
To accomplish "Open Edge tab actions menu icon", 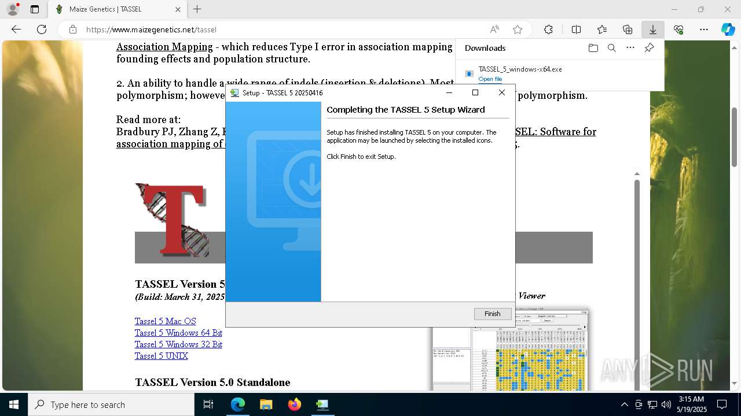I will (x=35, y=9).
